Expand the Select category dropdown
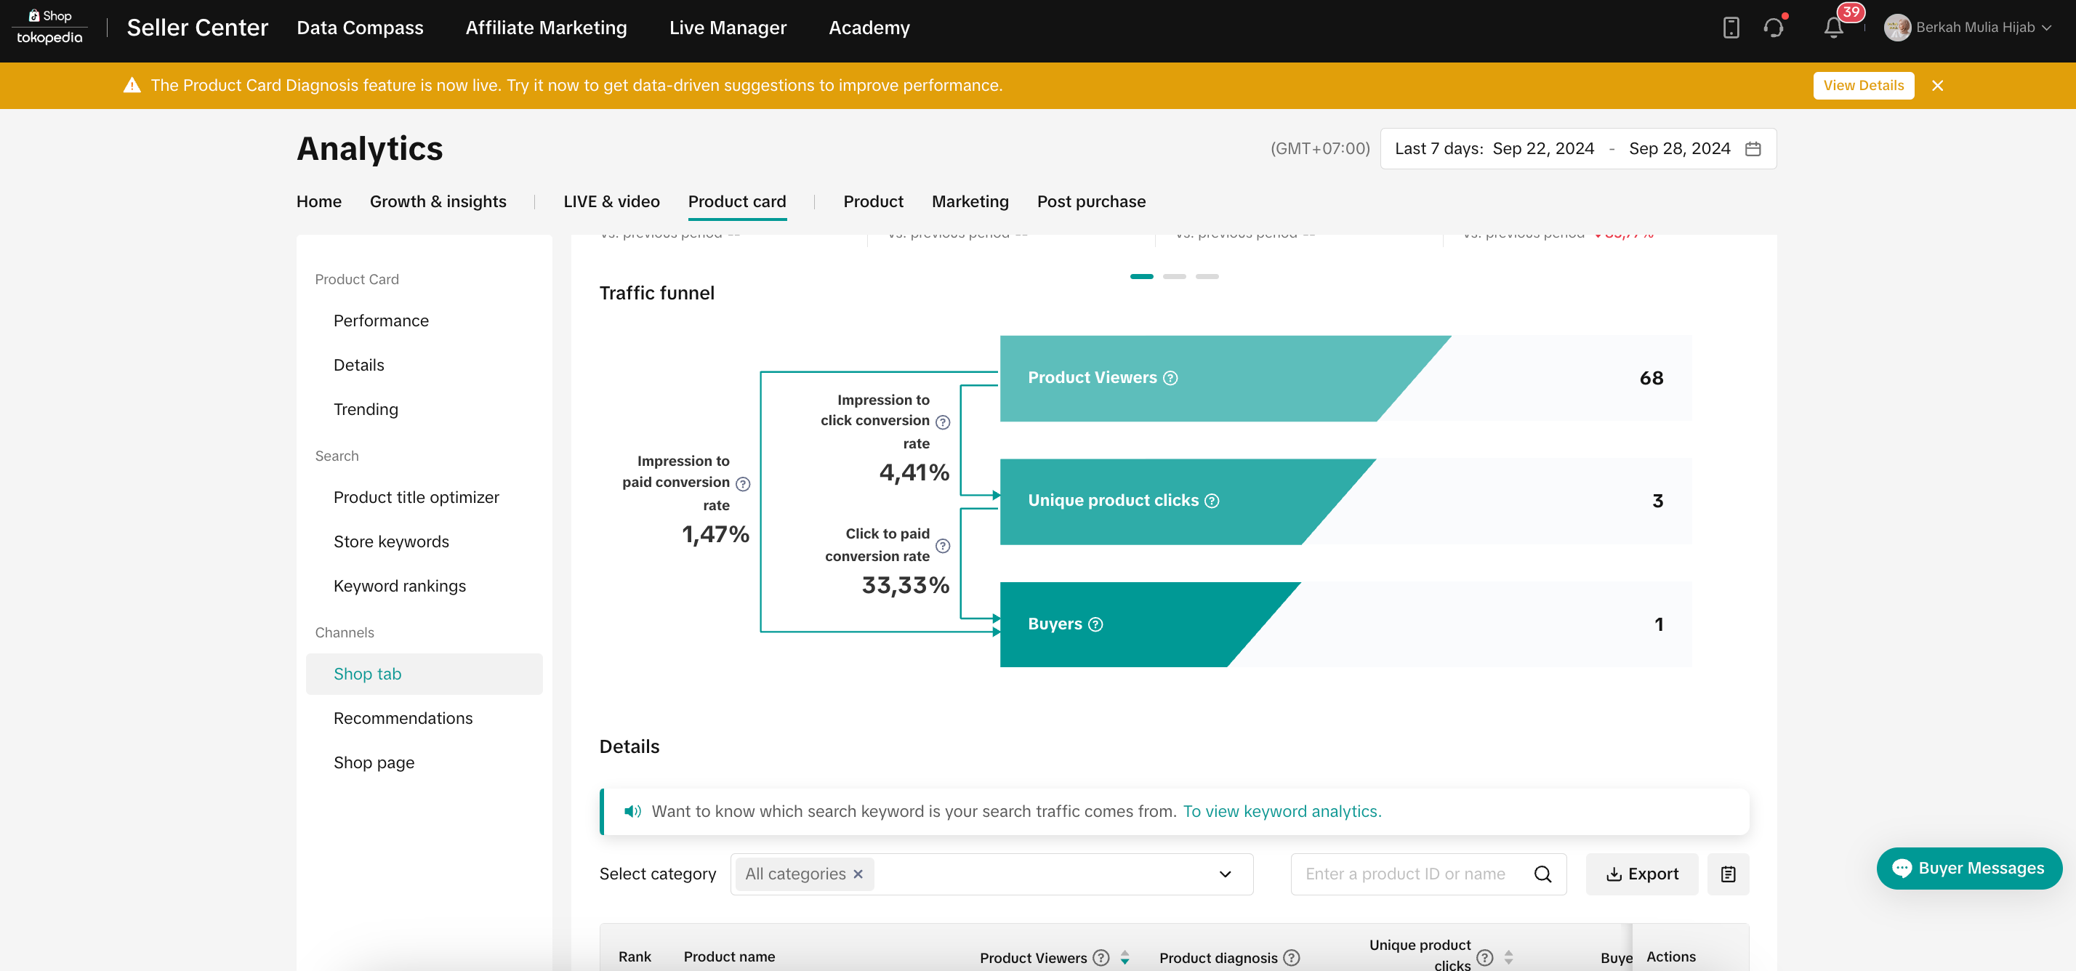 tap(1224, 874)
